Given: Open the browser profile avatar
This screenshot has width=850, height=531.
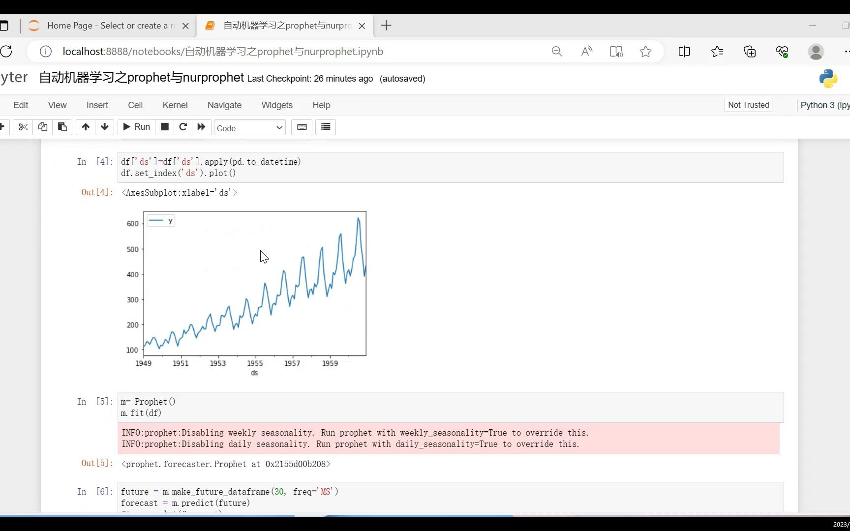Looking at the screenshot, I should pyautogui.click(x=816, y=52).
